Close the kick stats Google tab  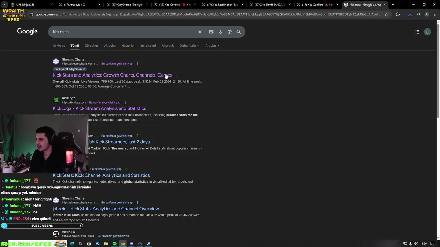pos(385,5)
